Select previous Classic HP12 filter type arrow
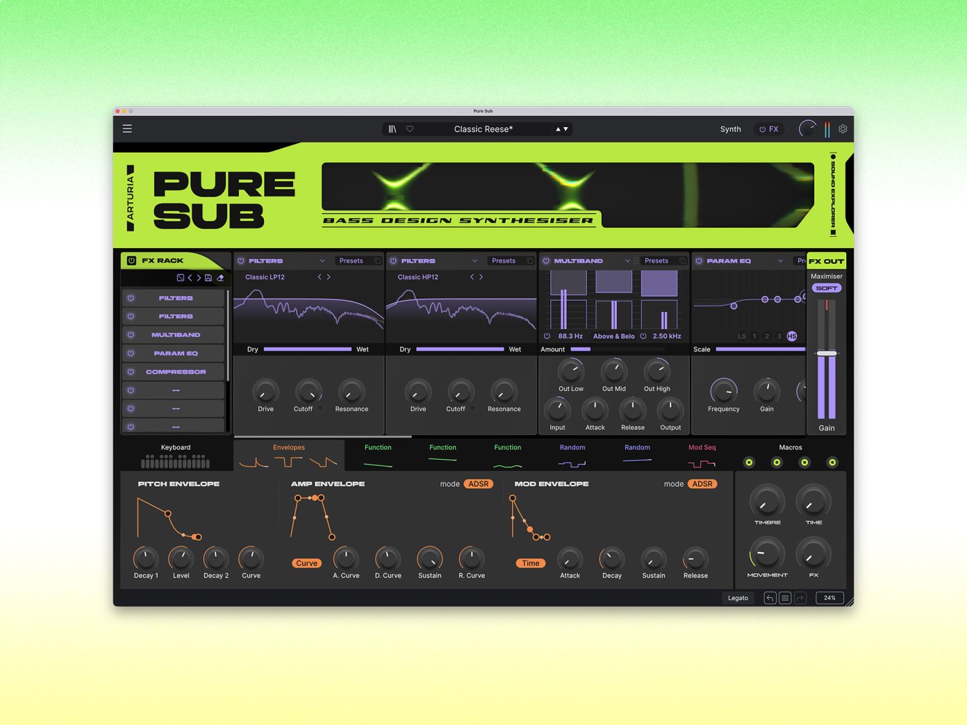 pyautogui.click(x=472, y=277)
